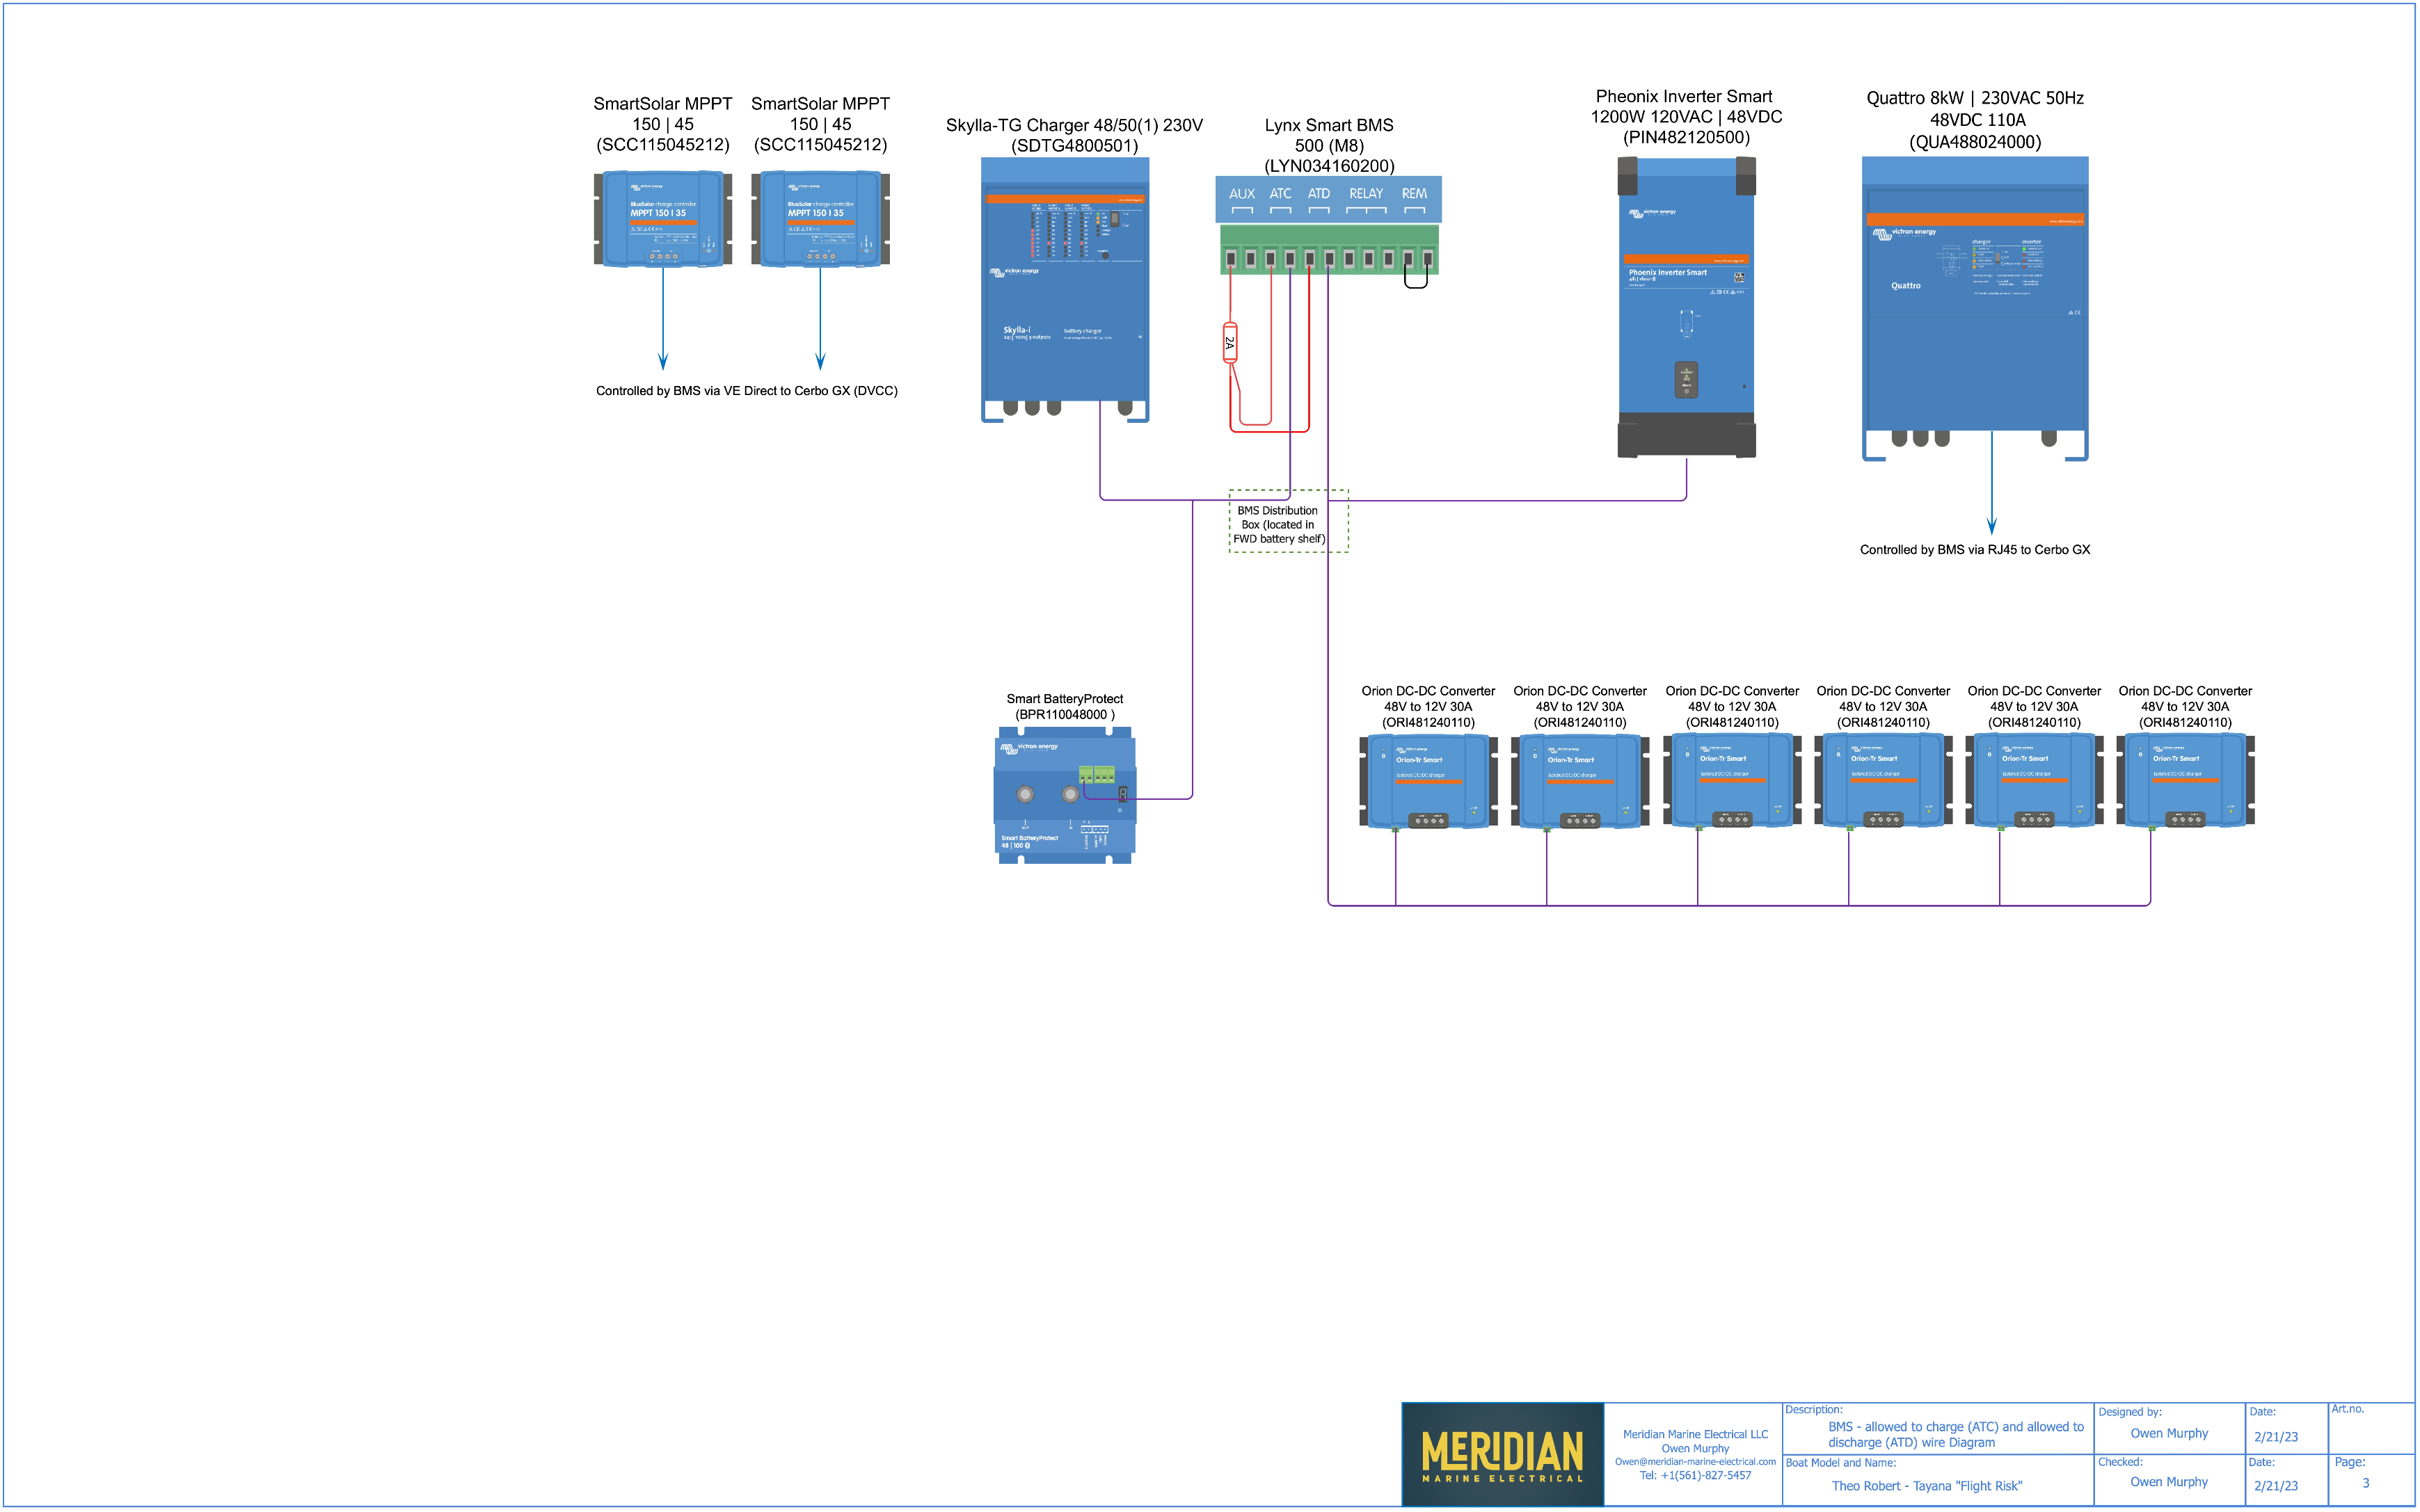The width and height of the screenshot is (2420, 1512).
Task: Click the Skylla-TG Charger device image
Action: pos(1065,290)
